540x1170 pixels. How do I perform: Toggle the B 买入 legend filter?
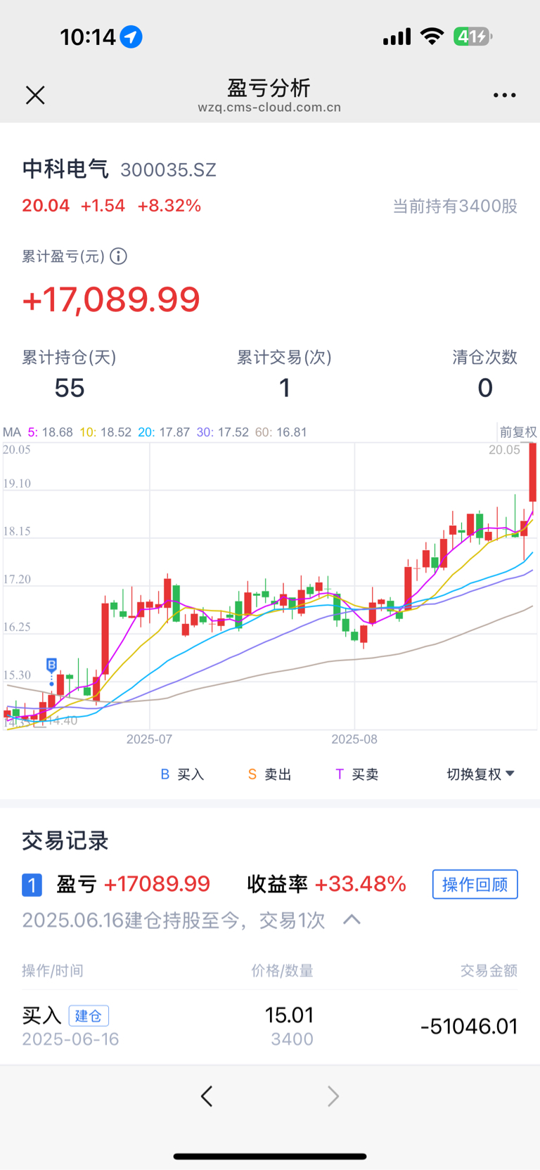(182, 774)
